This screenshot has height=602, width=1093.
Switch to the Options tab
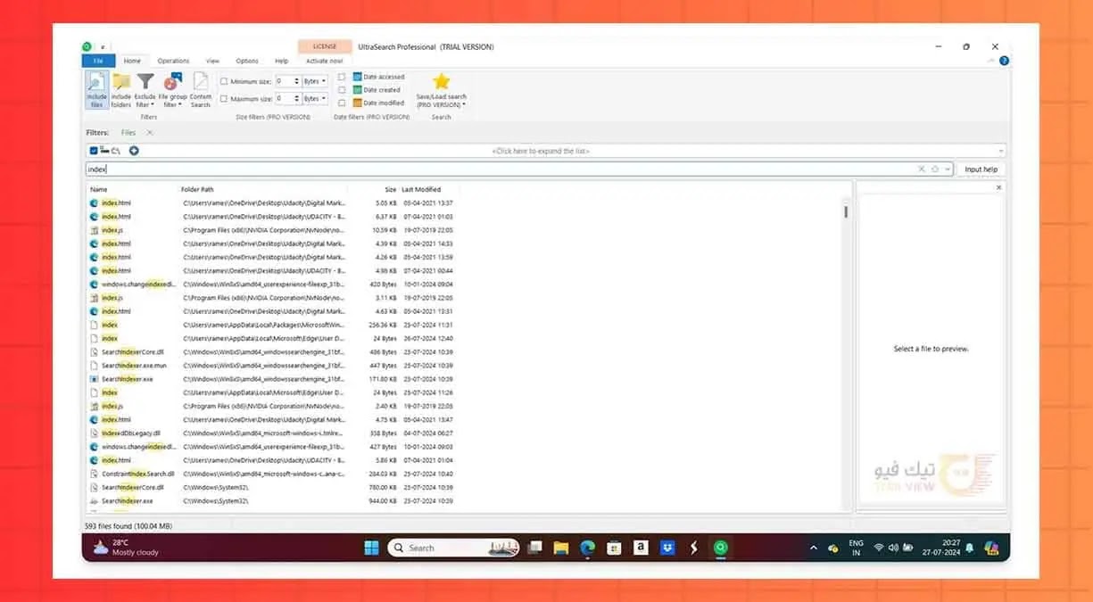point(247,61)
